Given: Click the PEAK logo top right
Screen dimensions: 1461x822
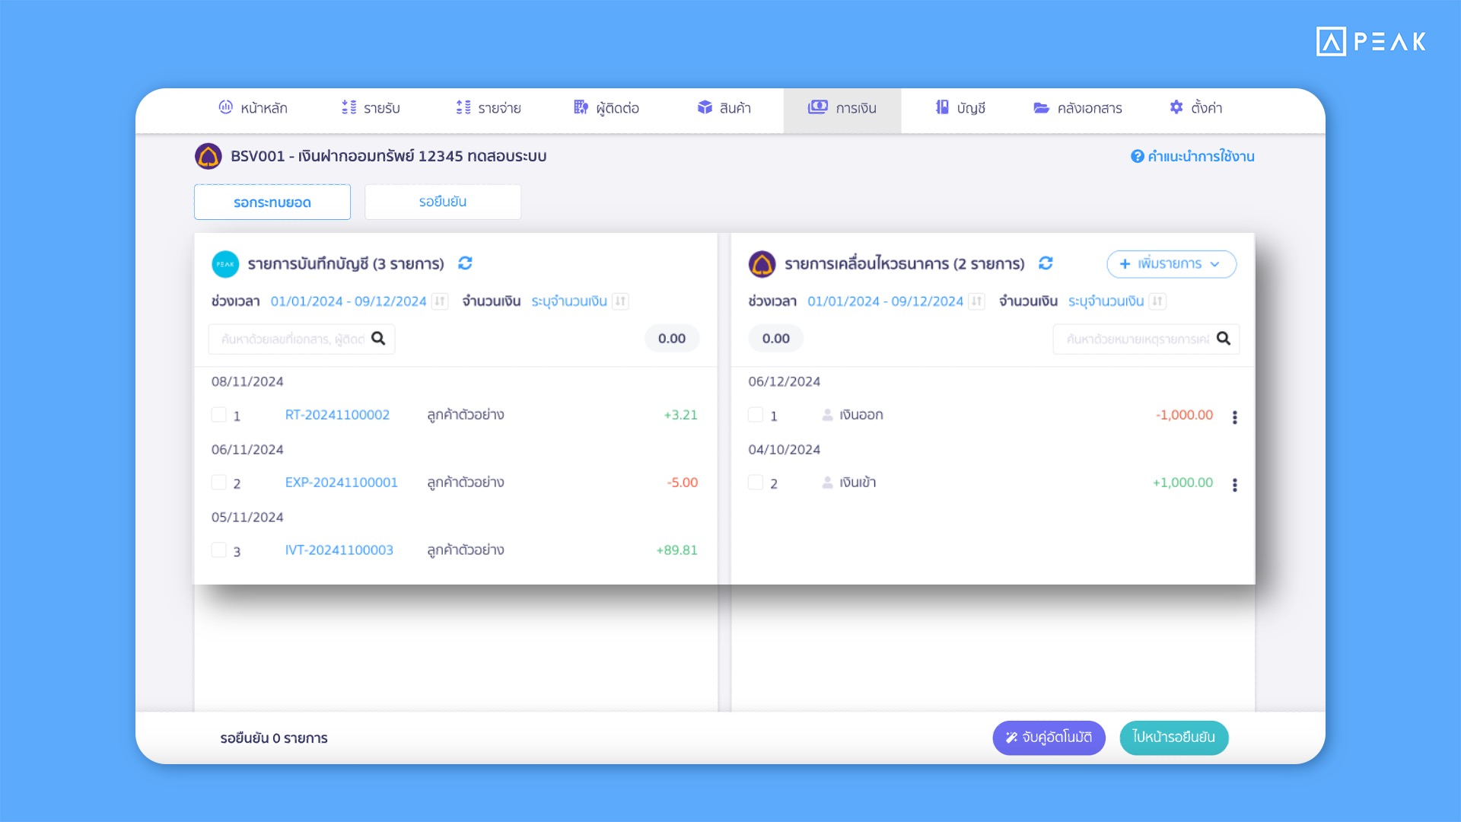Looking at the screenshot, I should (1370, 42).
